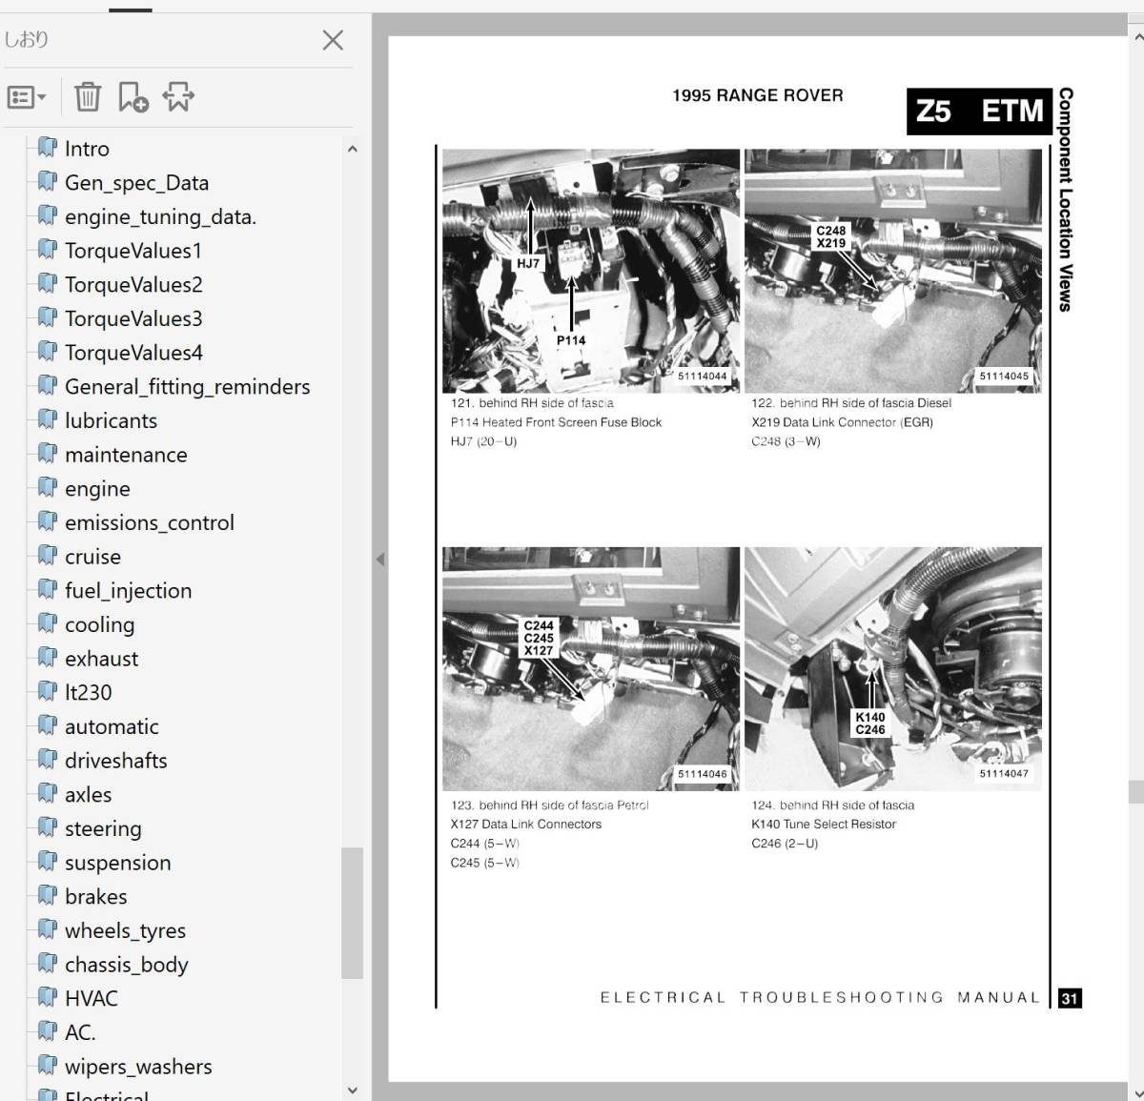Click figure 123 Petrol fascia photo
The width and height of the screenshot is (1144, 1101).
coord(591,669)
